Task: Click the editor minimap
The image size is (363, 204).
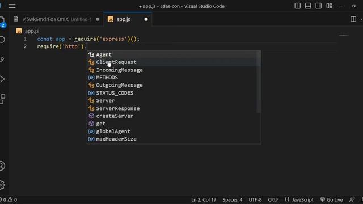Action: [344, 35]
